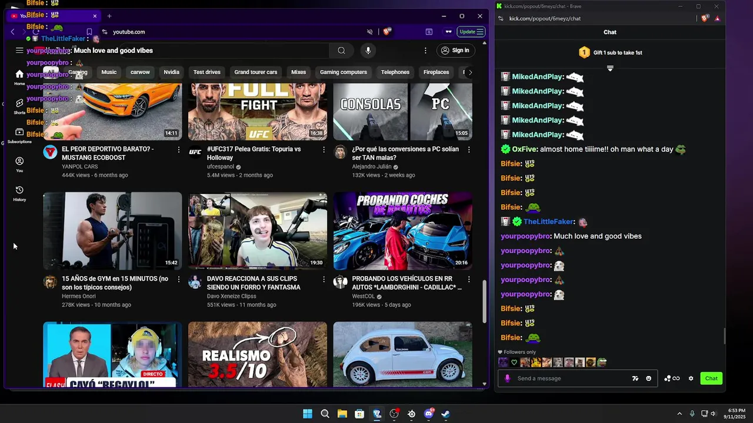Click the YouTube page vertical scrollbar

[x=485, y=301]
